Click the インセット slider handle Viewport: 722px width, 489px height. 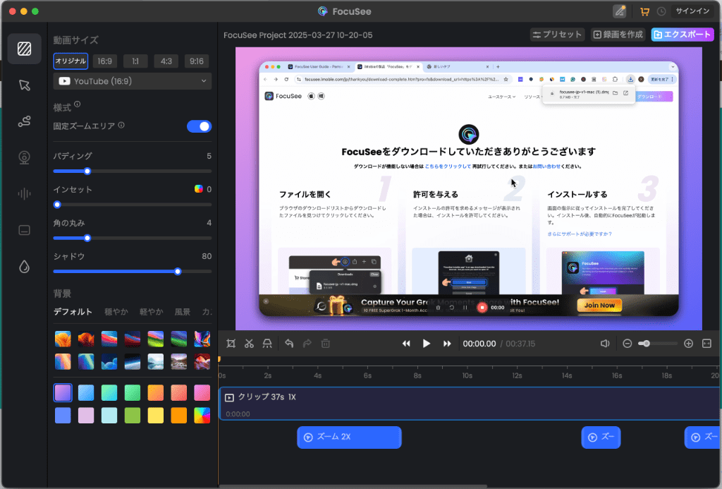point(58,205)
